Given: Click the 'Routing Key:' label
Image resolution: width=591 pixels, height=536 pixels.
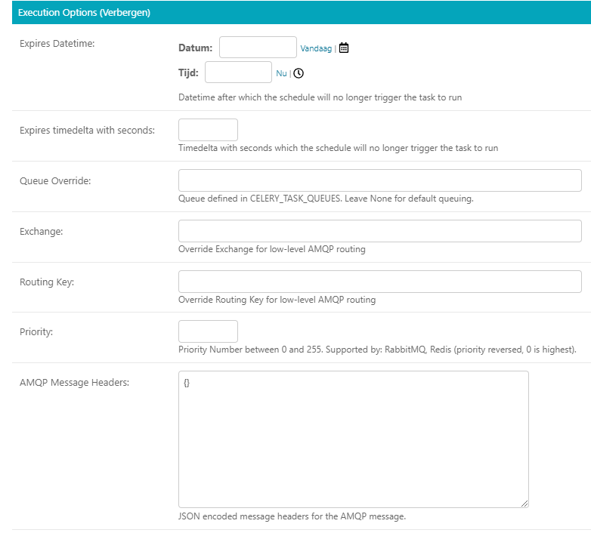Looking at the screenshot, I should point(46,282).
